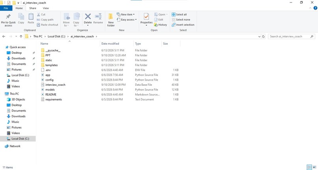
Task: Open Network in navigation pane
Action: point(15,146)
